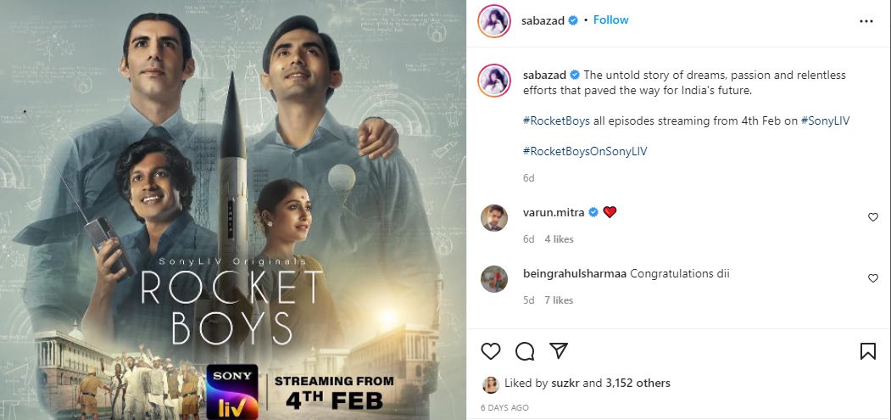Image resolution: width=891 pixels, height=420 pixels.
Task: Open sabazad avatar beside the caption
Action: (495, 81)
